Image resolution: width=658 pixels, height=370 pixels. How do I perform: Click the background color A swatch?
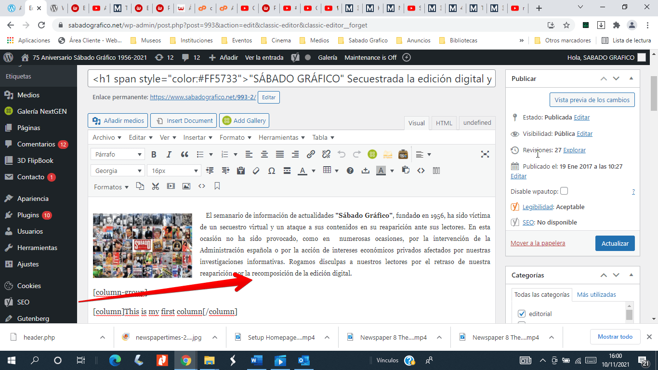coord(381,171)
